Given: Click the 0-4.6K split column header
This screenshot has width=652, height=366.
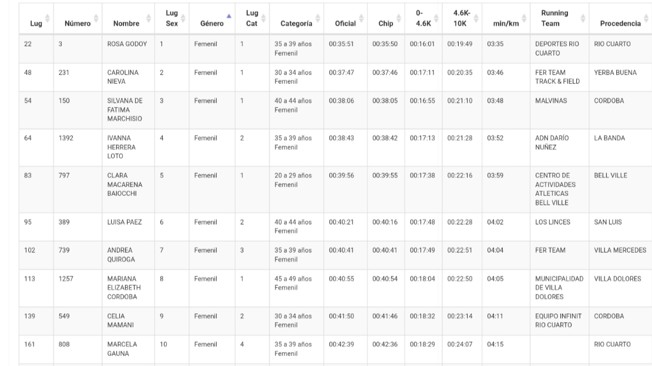Looking at the screenshot, I should tap(419, 18).
